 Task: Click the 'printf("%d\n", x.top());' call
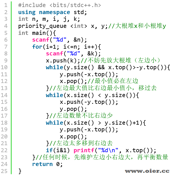pyautogui.click(x=115, y=150)
